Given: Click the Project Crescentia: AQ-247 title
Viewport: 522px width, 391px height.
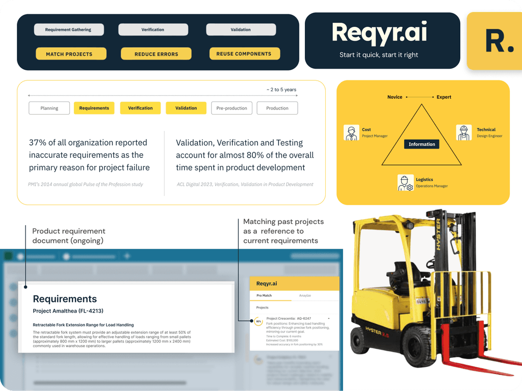Looking at the screenshot, I should [x=289, y=319].
